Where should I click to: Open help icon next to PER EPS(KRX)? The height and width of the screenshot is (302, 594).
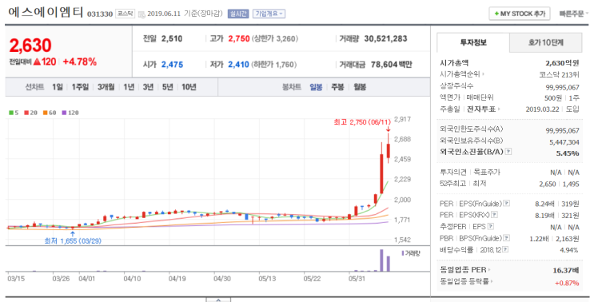coord(494,215)
